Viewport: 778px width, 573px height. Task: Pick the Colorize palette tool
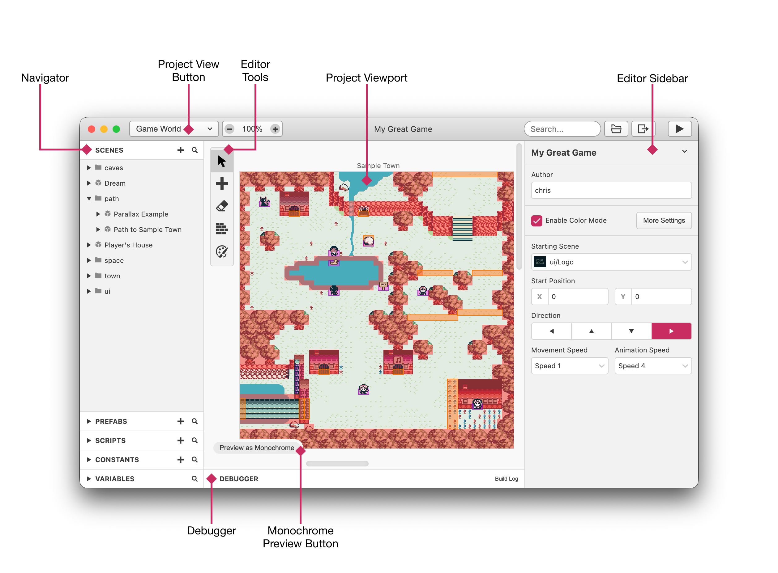[x=221, y=251]
